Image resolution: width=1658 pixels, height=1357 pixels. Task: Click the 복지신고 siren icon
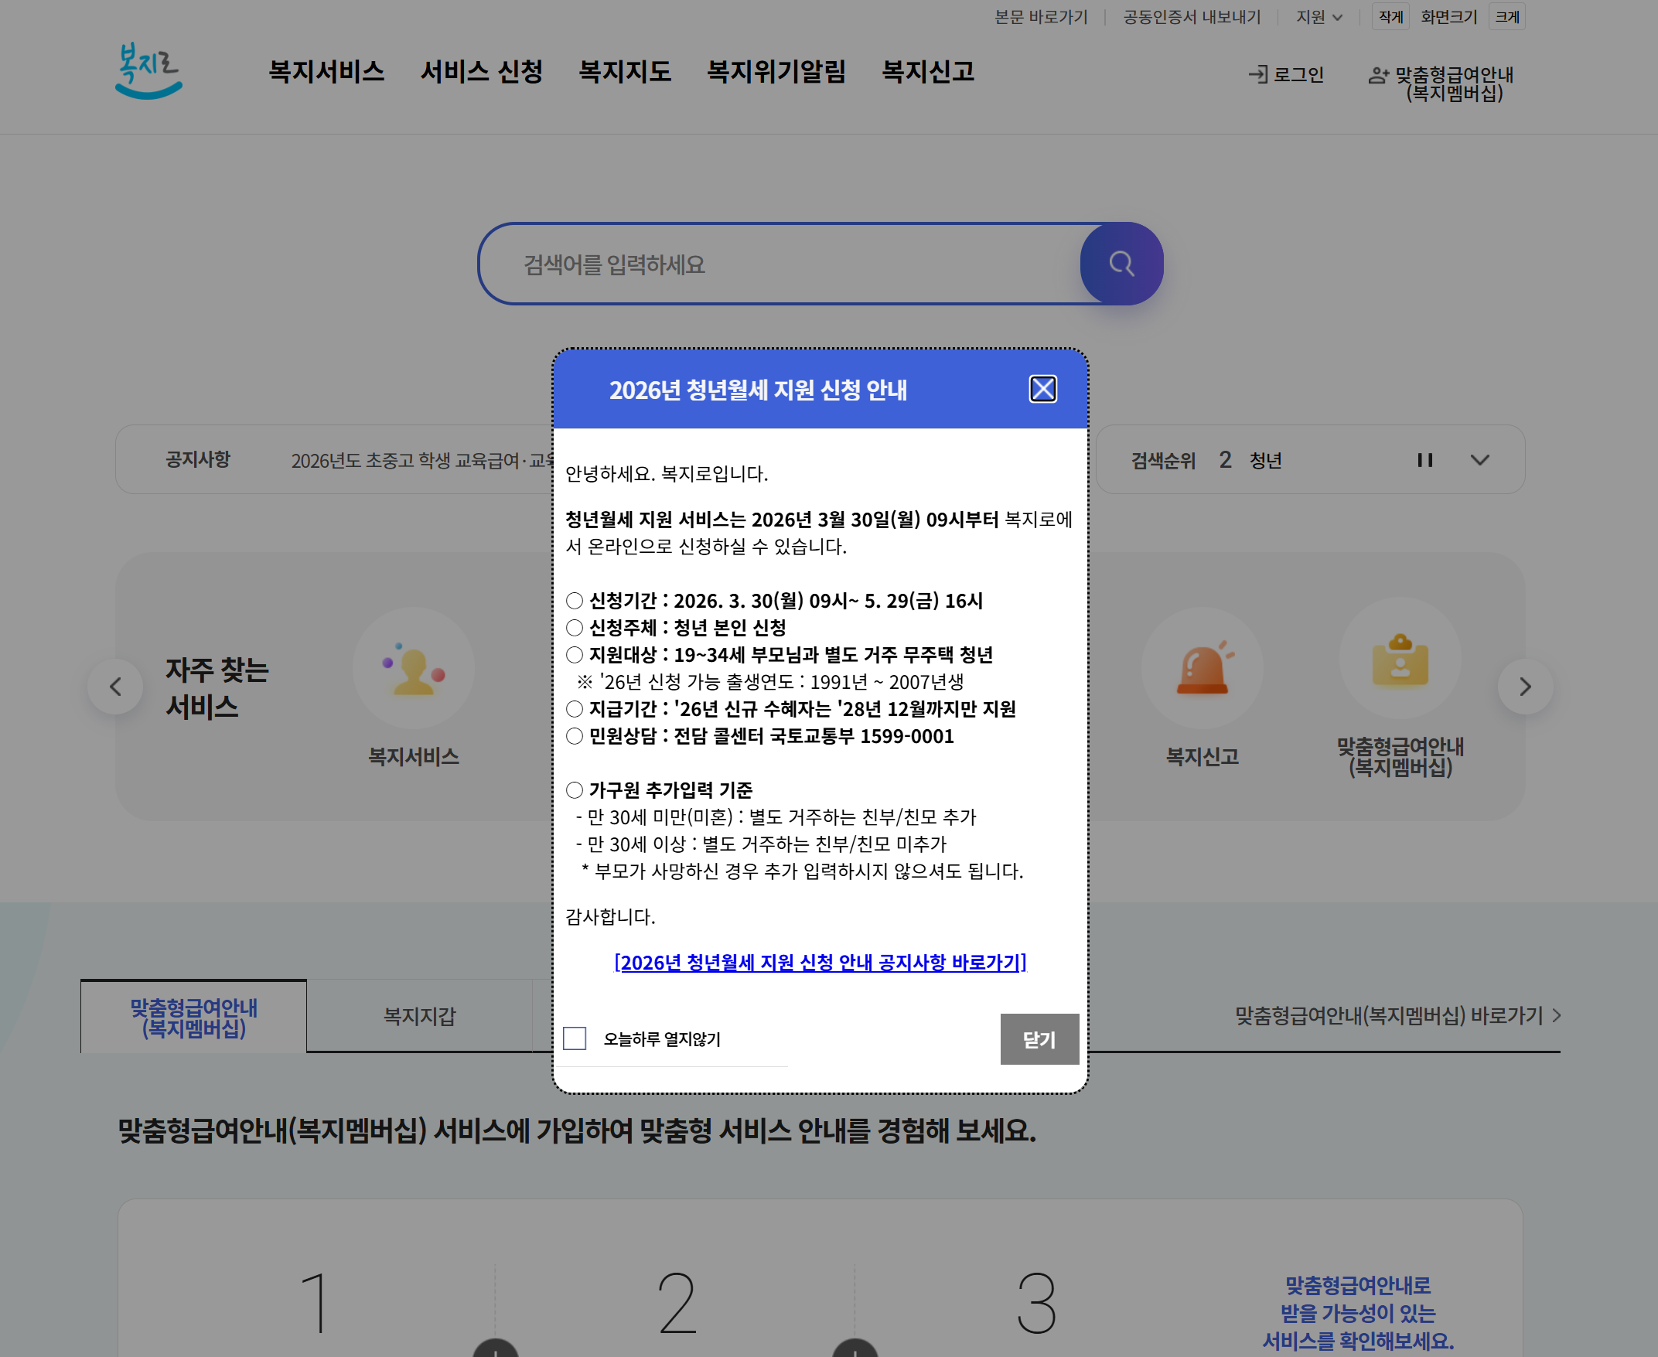[x=1203, y=668]
